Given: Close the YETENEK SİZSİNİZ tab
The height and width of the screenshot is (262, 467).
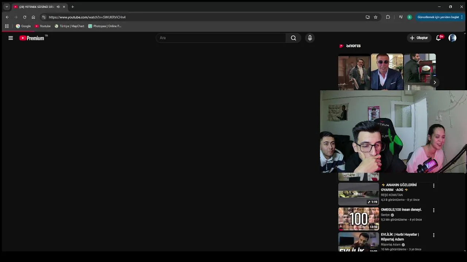Looking at the screenshot, I should tap(64, 7).
